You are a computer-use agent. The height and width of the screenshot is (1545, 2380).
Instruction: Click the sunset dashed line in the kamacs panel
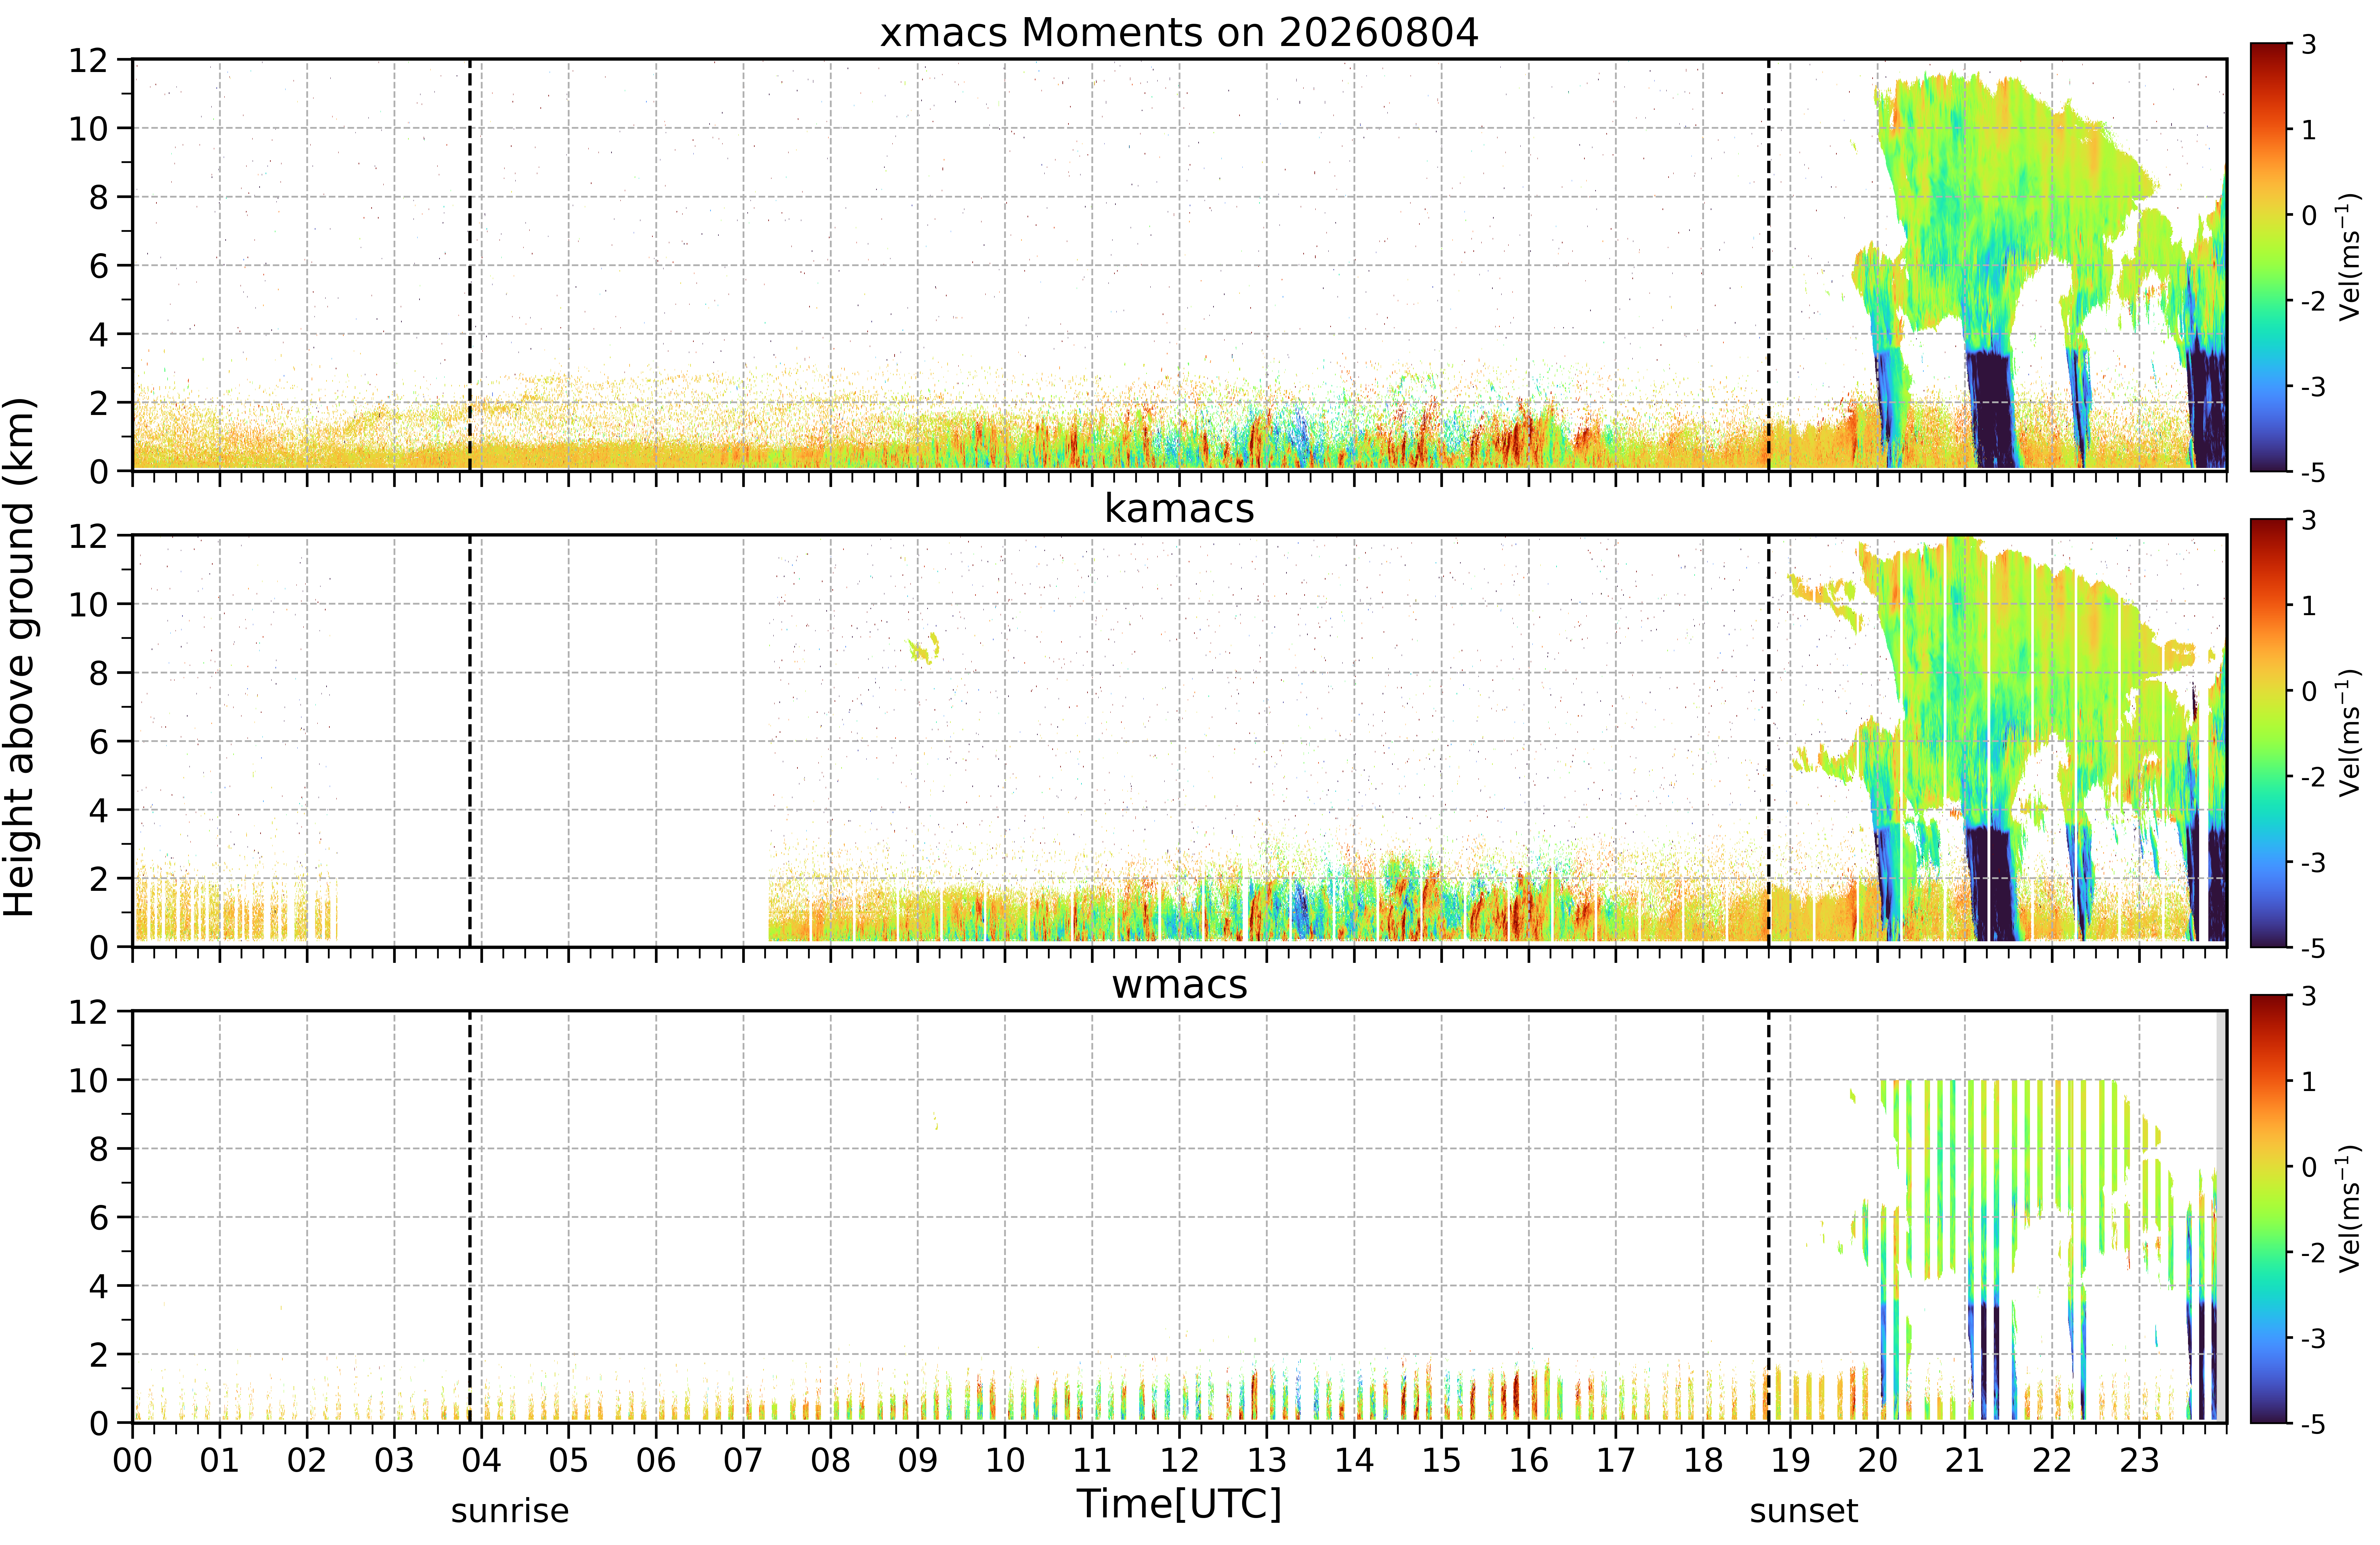[x=1768, y=741]
